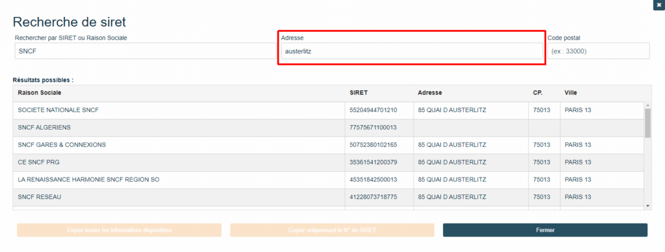The width and height of the screenshot is (665, 252).
Task: Click the Fermer button
Action: point(545,230)
